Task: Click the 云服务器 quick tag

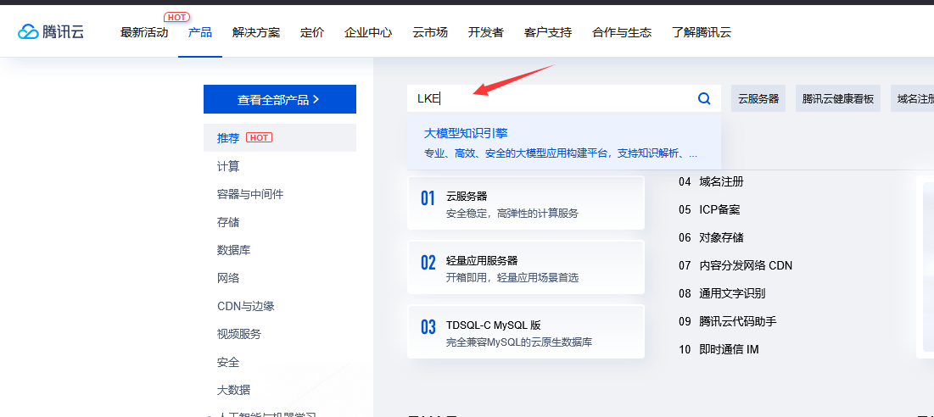Action: [x=758, y=98]
